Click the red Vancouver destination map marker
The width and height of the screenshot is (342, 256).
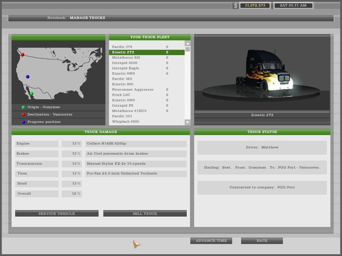coord(22,55)
